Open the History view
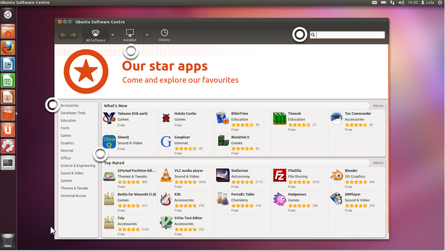Viewport: 445px width, 251px height. click(x=164, y=35)
